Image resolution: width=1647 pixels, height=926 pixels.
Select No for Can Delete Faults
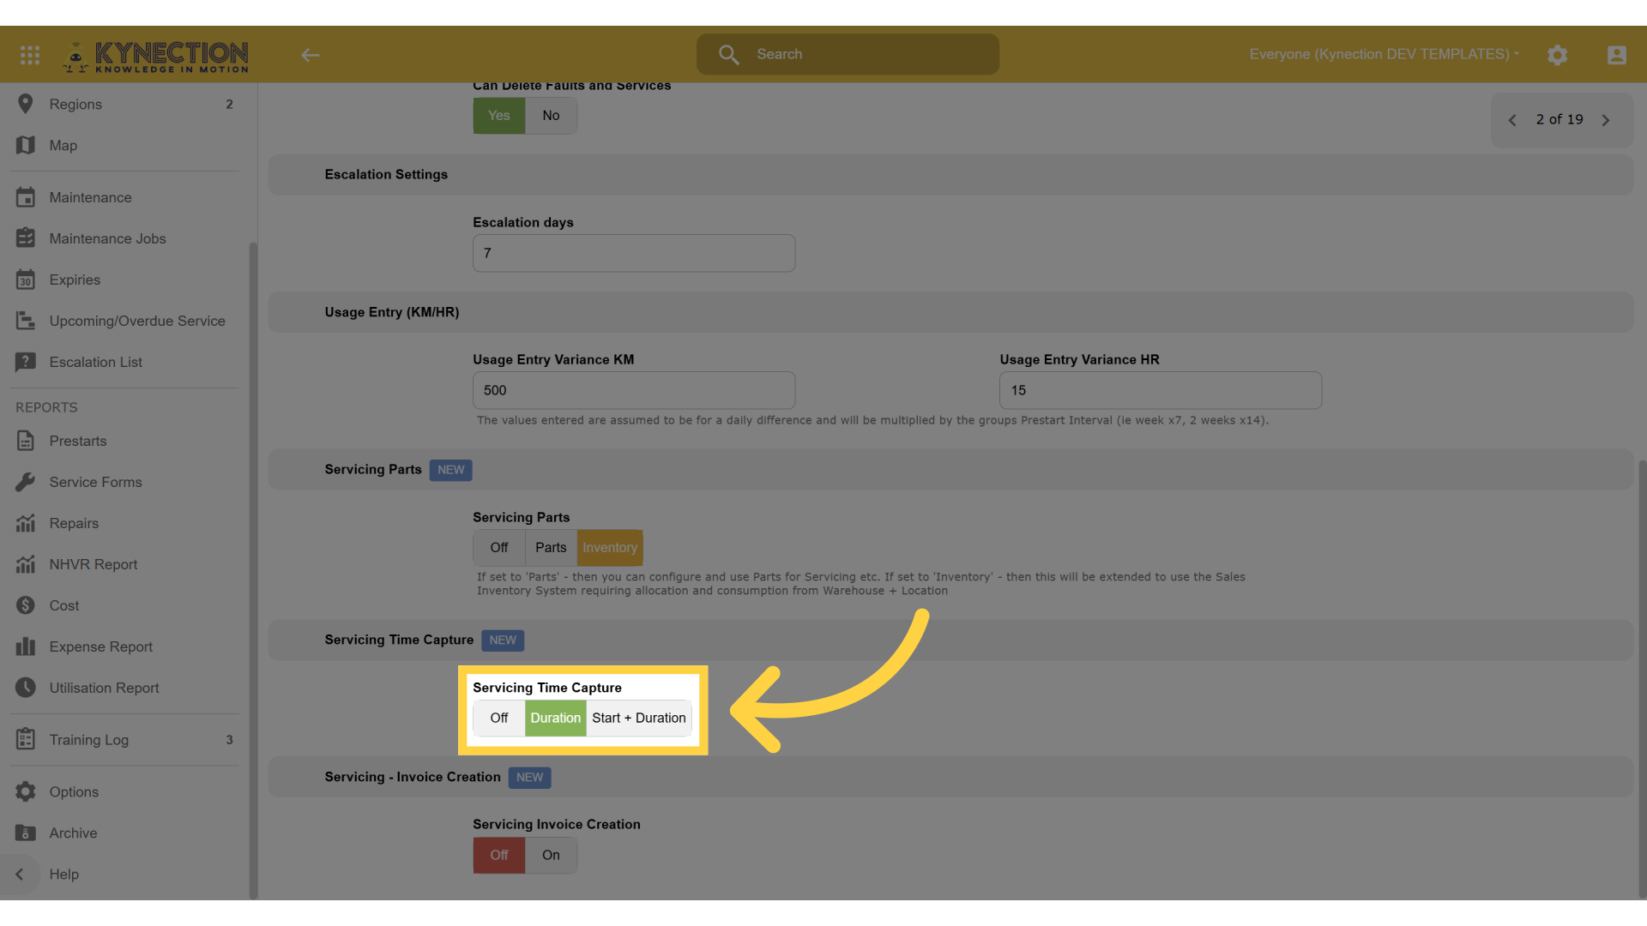[551, 116]
